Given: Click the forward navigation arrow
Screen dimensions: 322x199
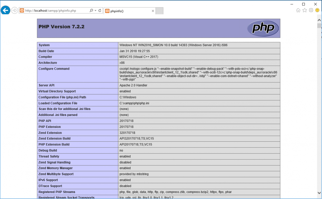Looking at the screenshot, I should coord(14,10).
